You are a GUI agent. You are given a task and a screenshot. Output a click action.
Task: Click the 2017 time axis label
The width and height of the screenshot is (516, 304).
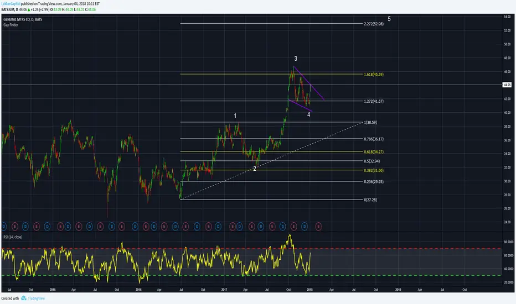pyautogui.click(x=224, y=290)
